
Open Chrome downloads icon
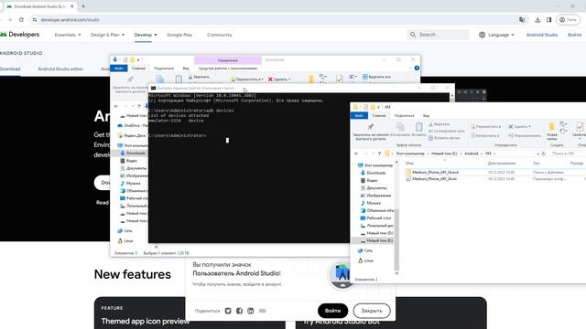pos(537,20)
